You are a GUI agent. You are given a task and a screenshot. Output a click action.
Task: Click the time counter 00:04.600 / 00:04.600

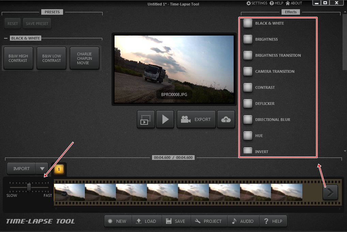click(173, 158)
